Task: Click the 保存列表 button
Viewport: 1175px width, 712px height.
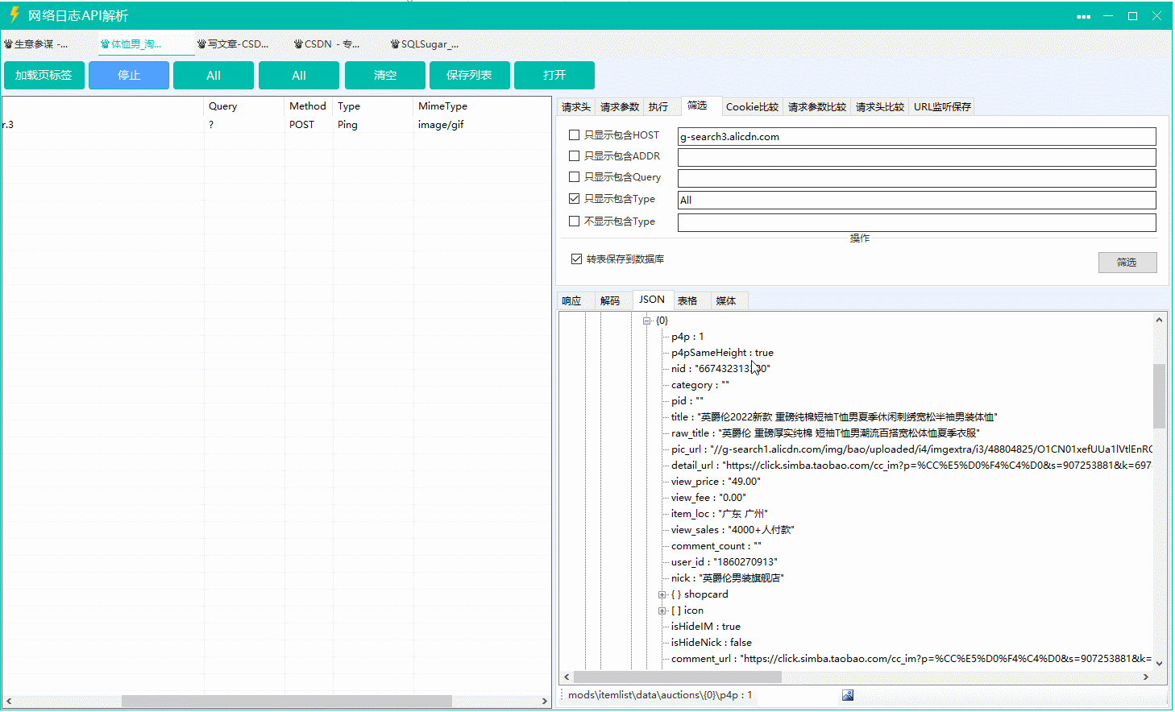Action: point(470,75)
